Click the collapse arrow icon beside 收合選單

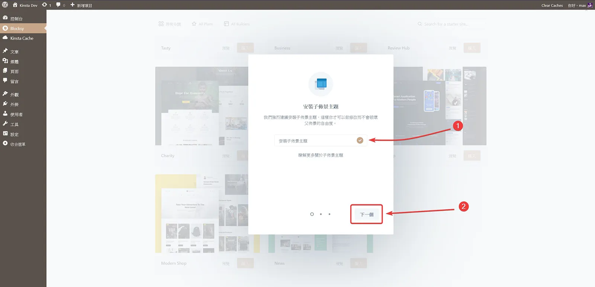coord(5,143)
